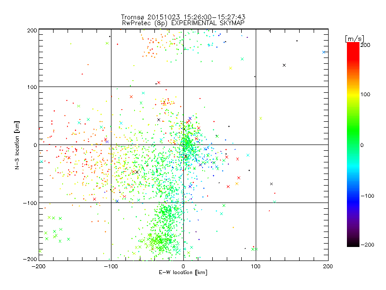Click the yellow X marker in the upper right area

coord(231,68)
